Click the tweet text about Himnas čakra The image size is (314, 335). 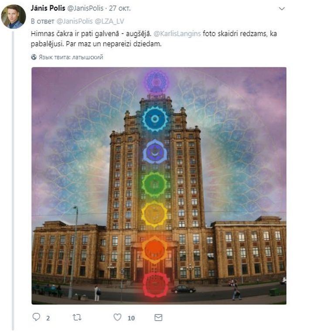click(x=154, y=39)
